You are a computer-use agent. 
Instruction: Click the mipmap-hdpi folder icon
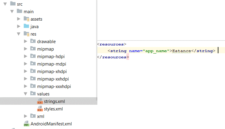point(33,56)
